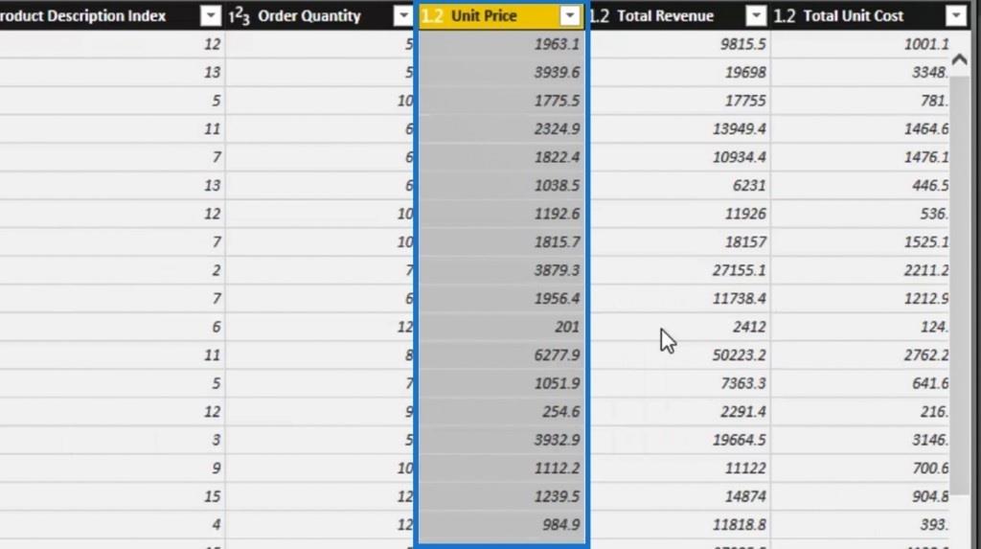981x549 pixels.
Task: Select the Unit Price cell 3939.6
Action: (501, 72)
